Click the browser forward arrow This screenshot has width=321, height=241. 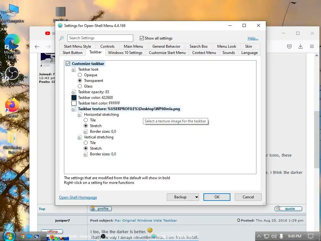click(x=48, y=46)
